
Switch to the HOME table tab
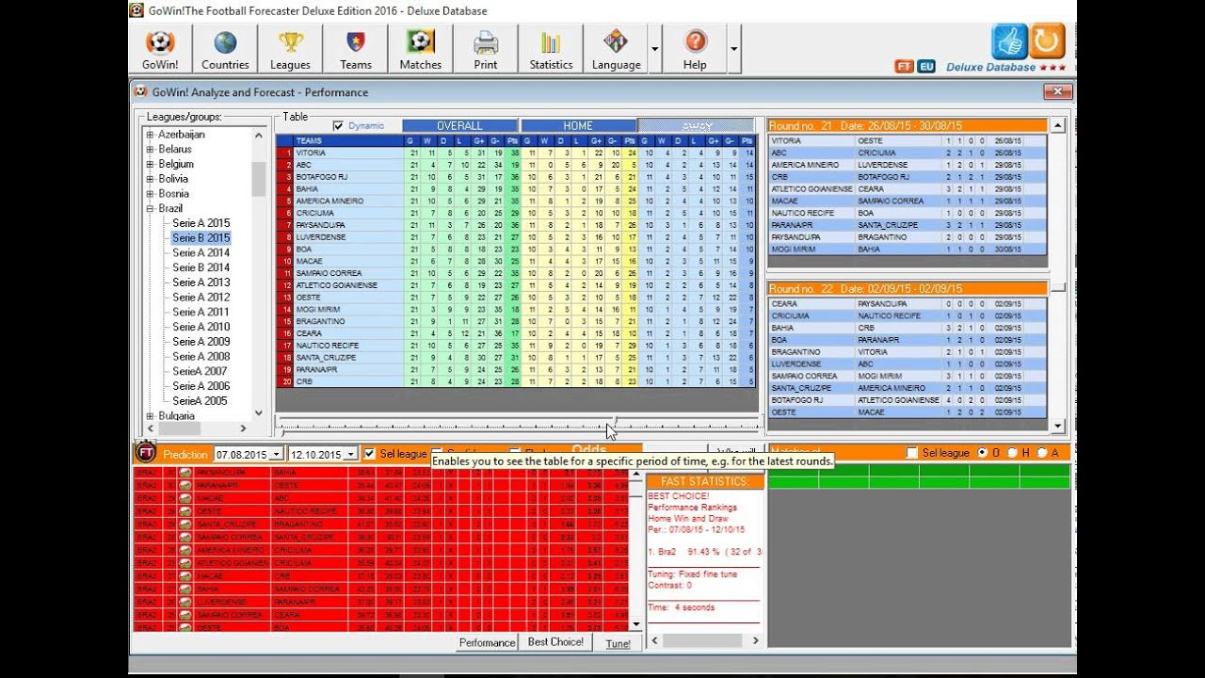(x=578, y=125)
